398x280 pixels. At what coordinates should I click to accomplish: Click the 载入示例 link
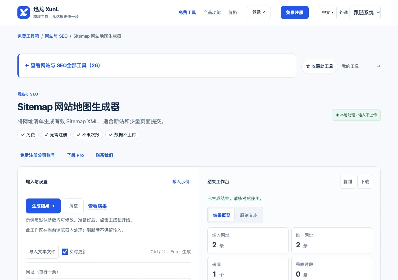[x=181, y=182]
